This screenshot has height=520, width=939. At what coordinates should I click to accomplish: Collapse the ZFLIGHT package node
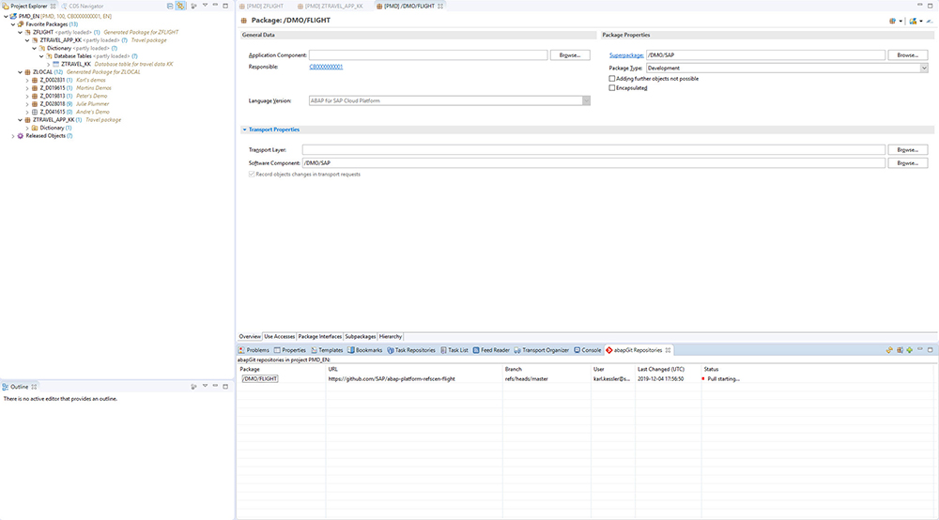21,32
